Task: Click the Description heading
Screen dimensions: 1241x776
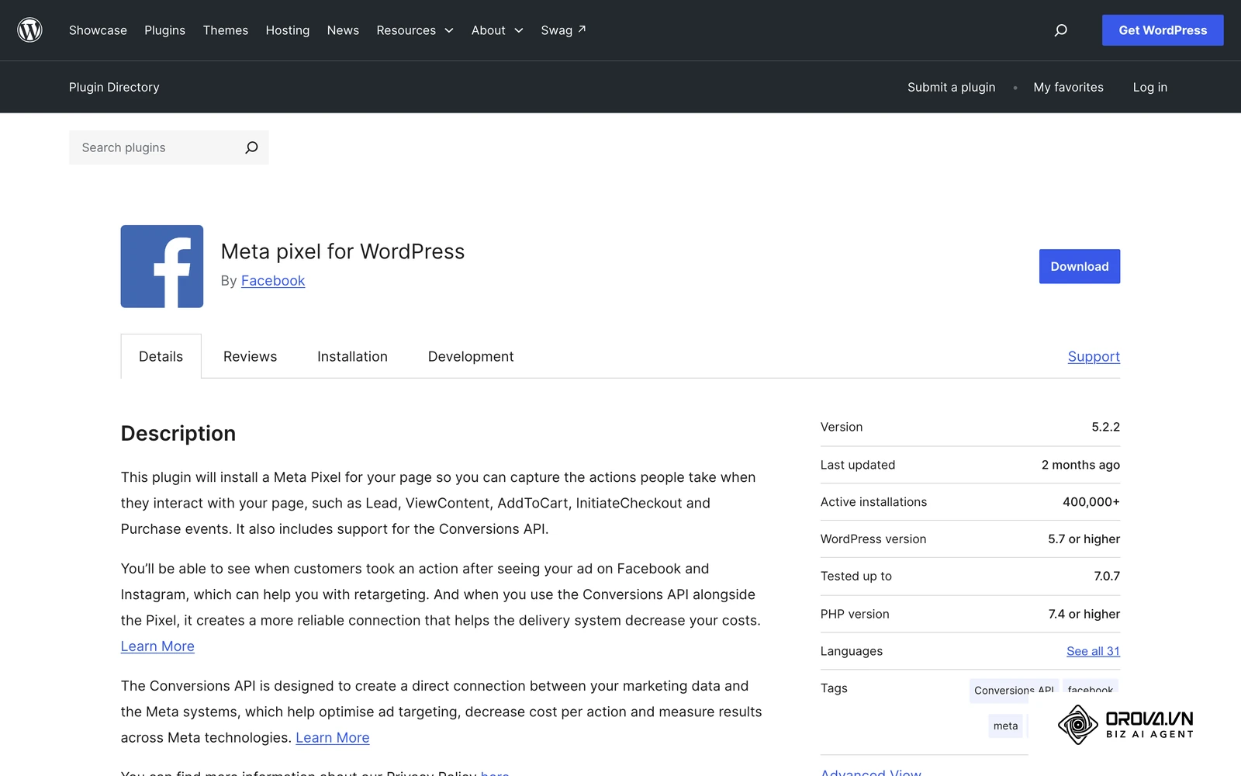Action: tap(178, 433)
